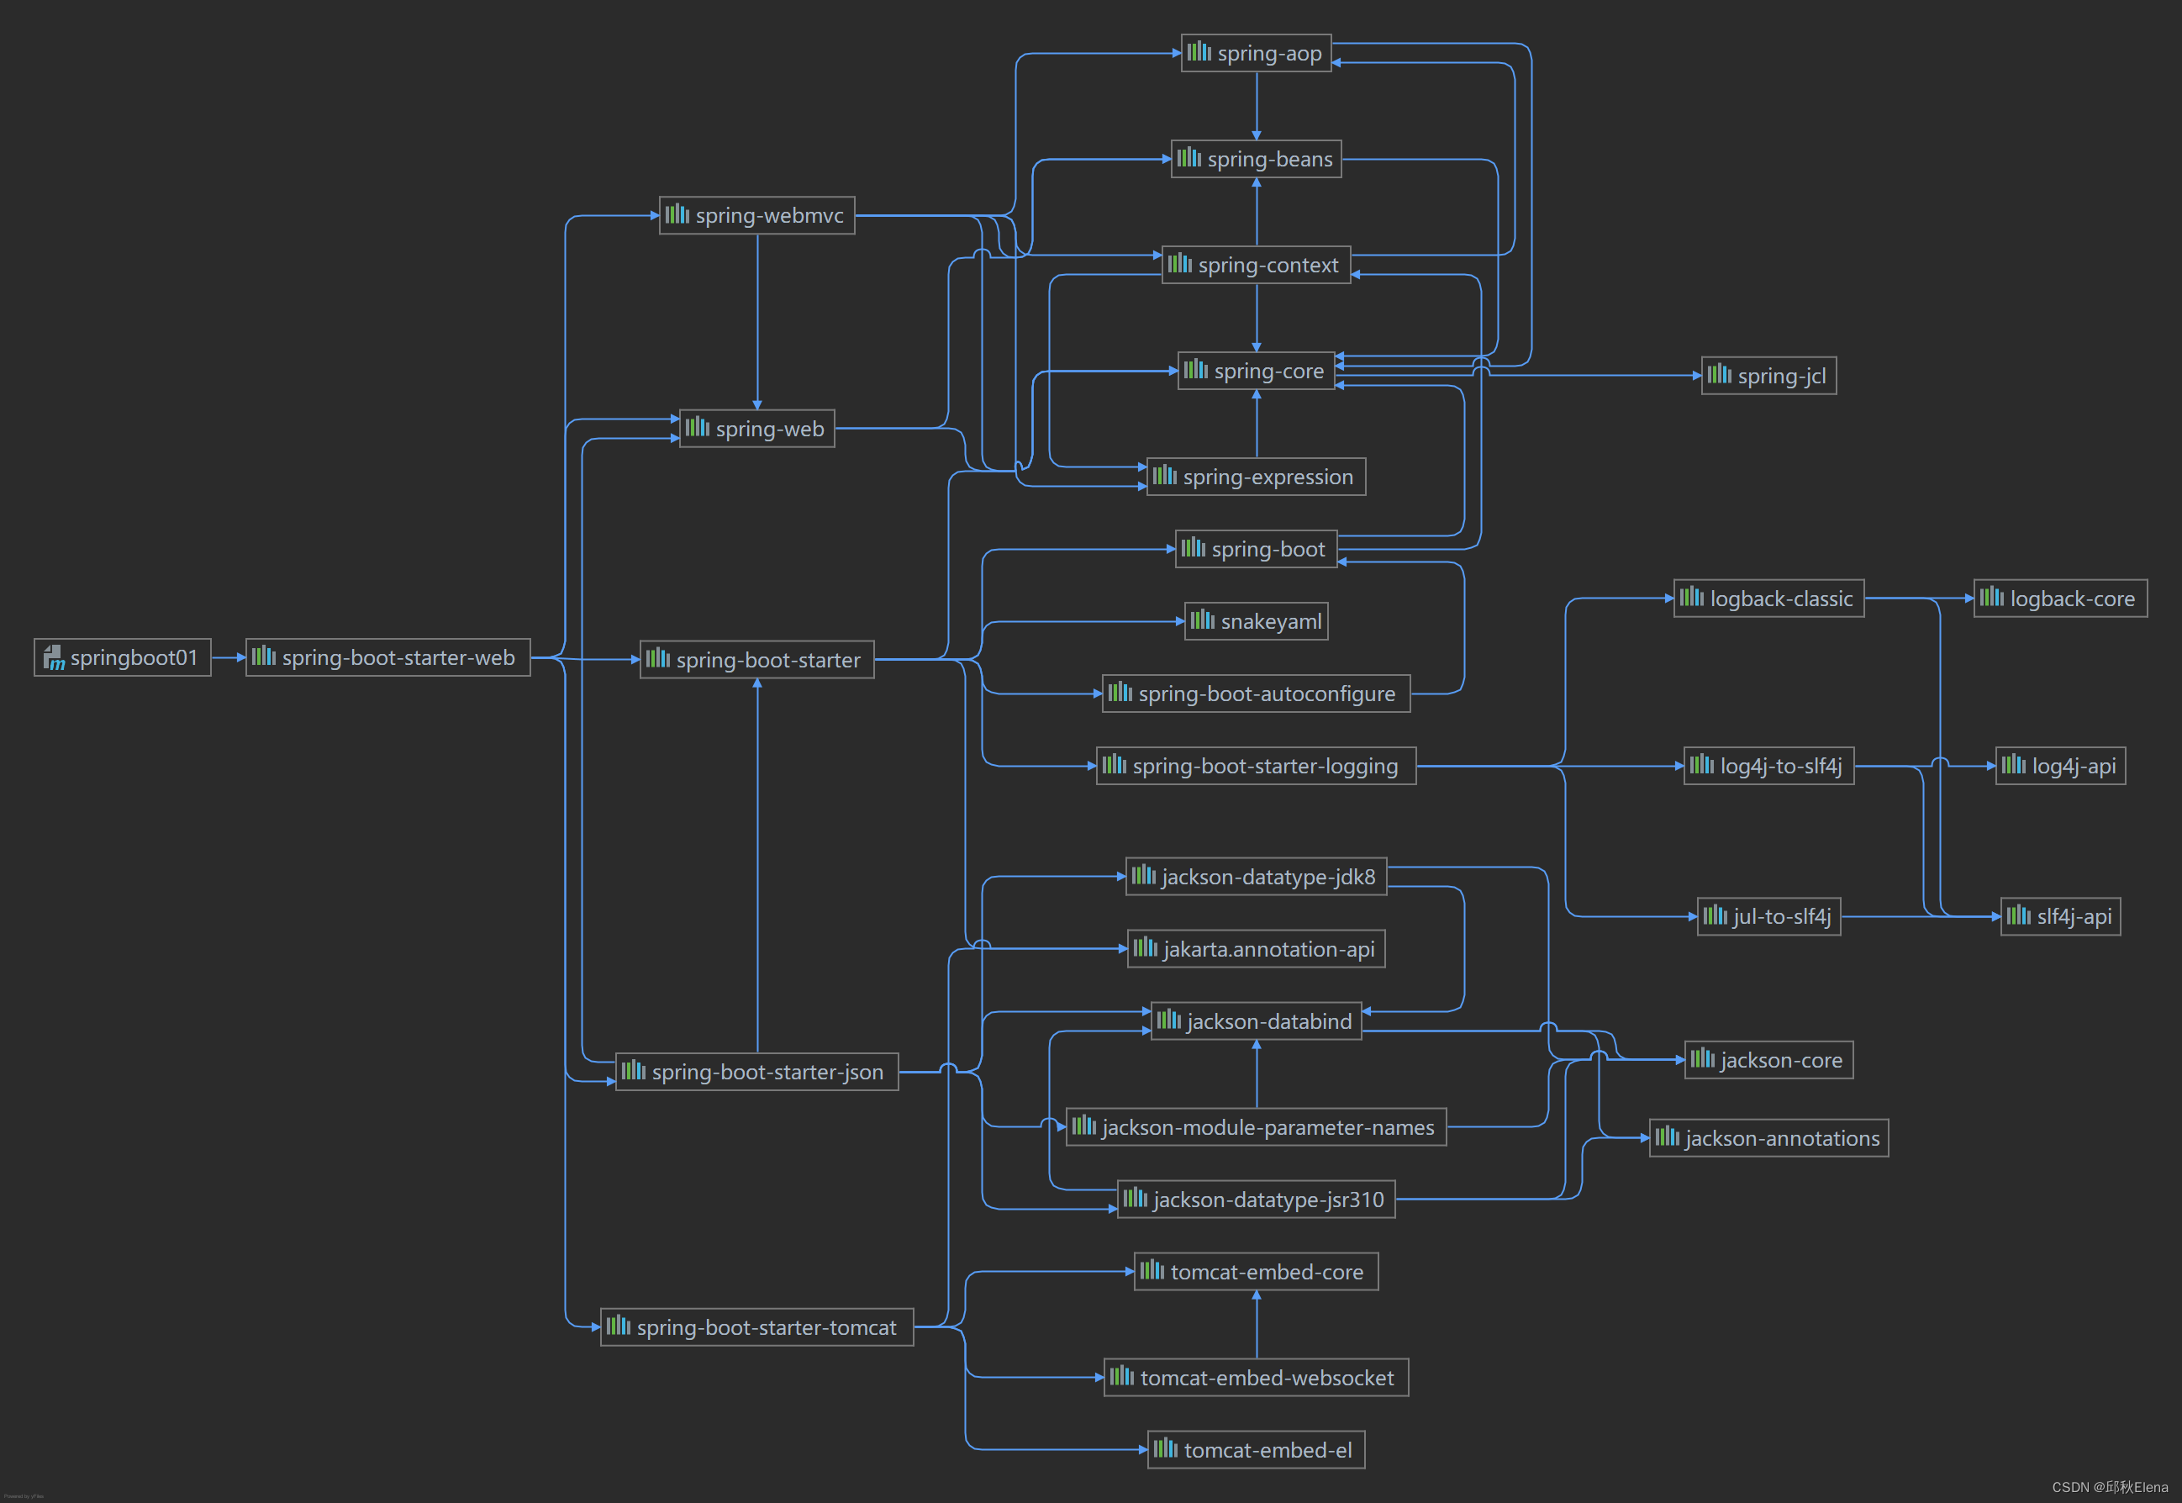This screenshot has width=2182, height=1503.
Task: Select the 'jackson-core' label
Action: (1781, 1062)
